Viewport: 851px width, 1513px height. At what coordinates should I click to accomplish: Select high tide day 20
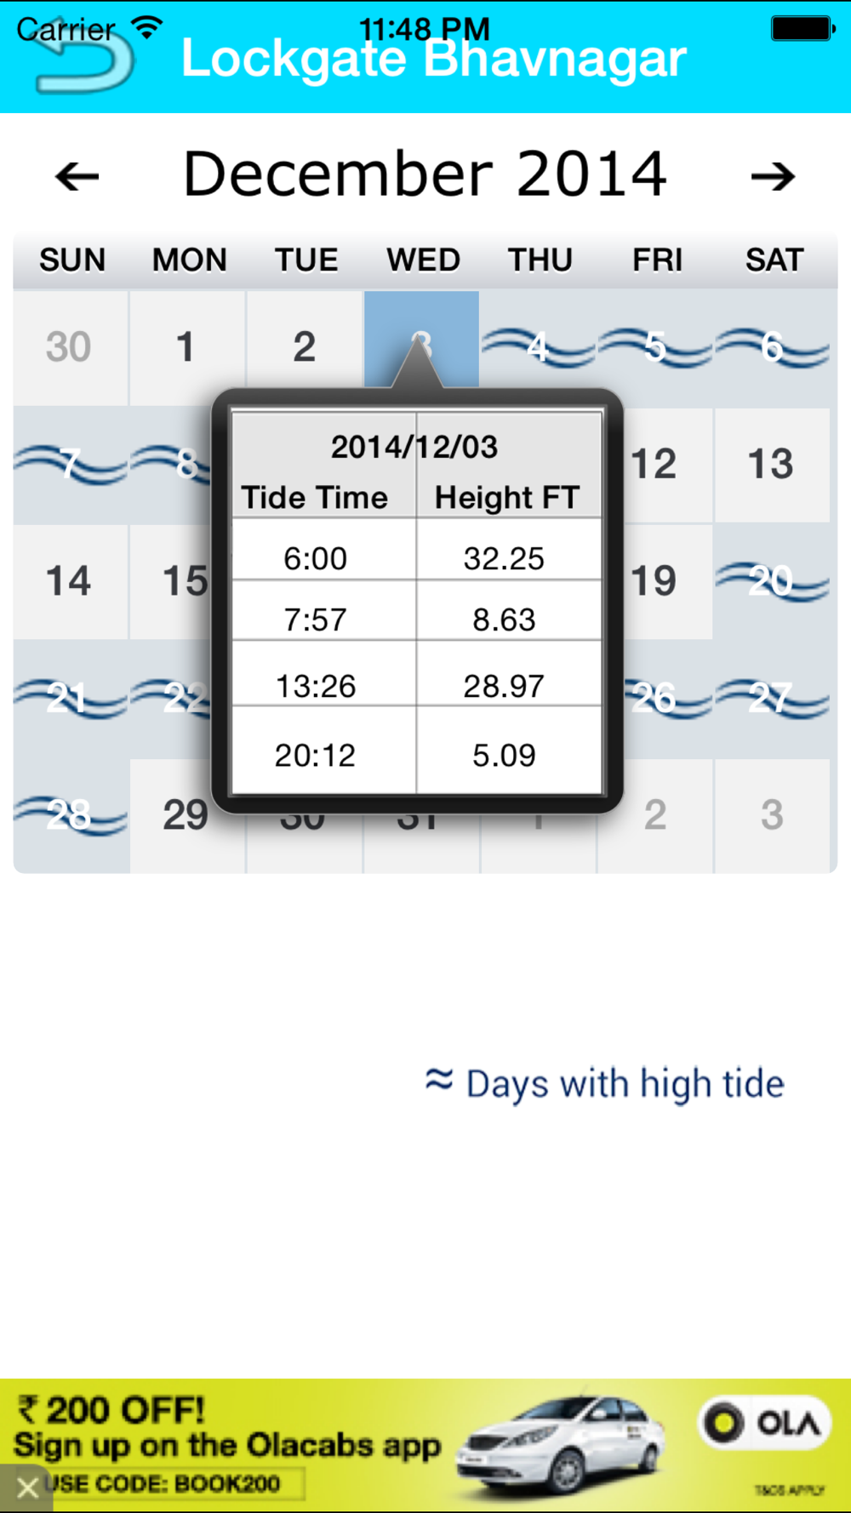coord(772,581)
